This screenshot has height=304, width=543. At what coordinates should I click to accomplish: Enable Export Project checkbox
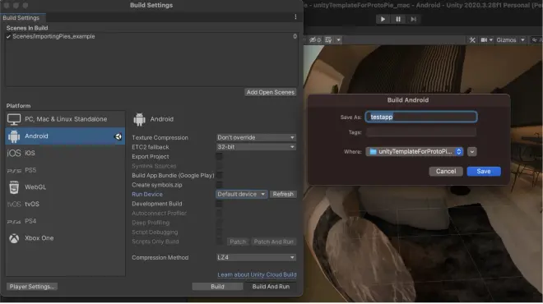tap(219, 157)
